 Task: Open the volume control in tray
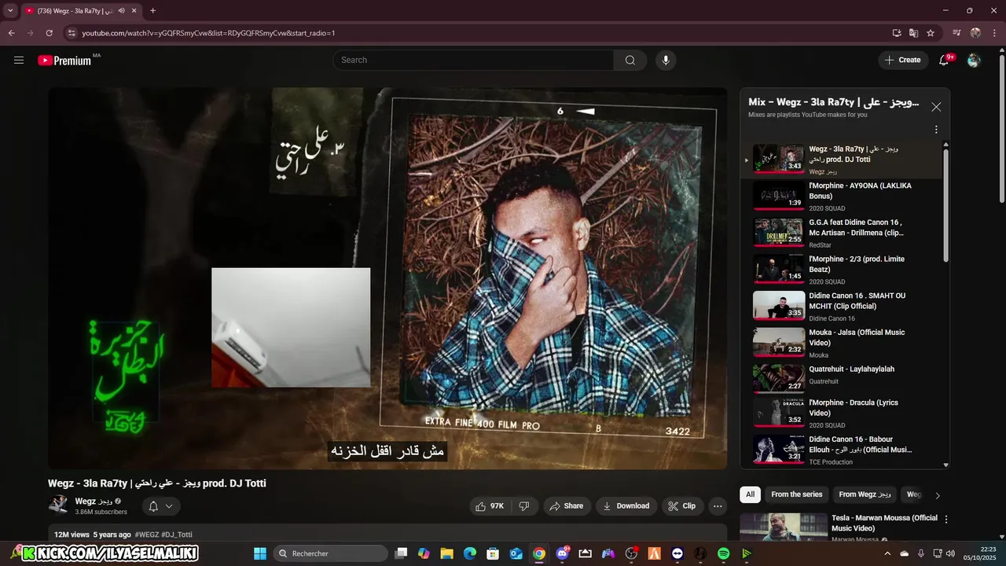[951, 553]
